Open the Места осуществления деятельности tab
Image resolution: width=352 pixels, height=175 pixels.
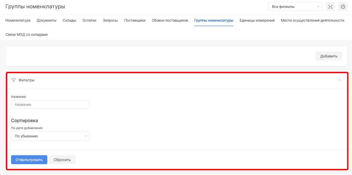(x=312, y=21)
